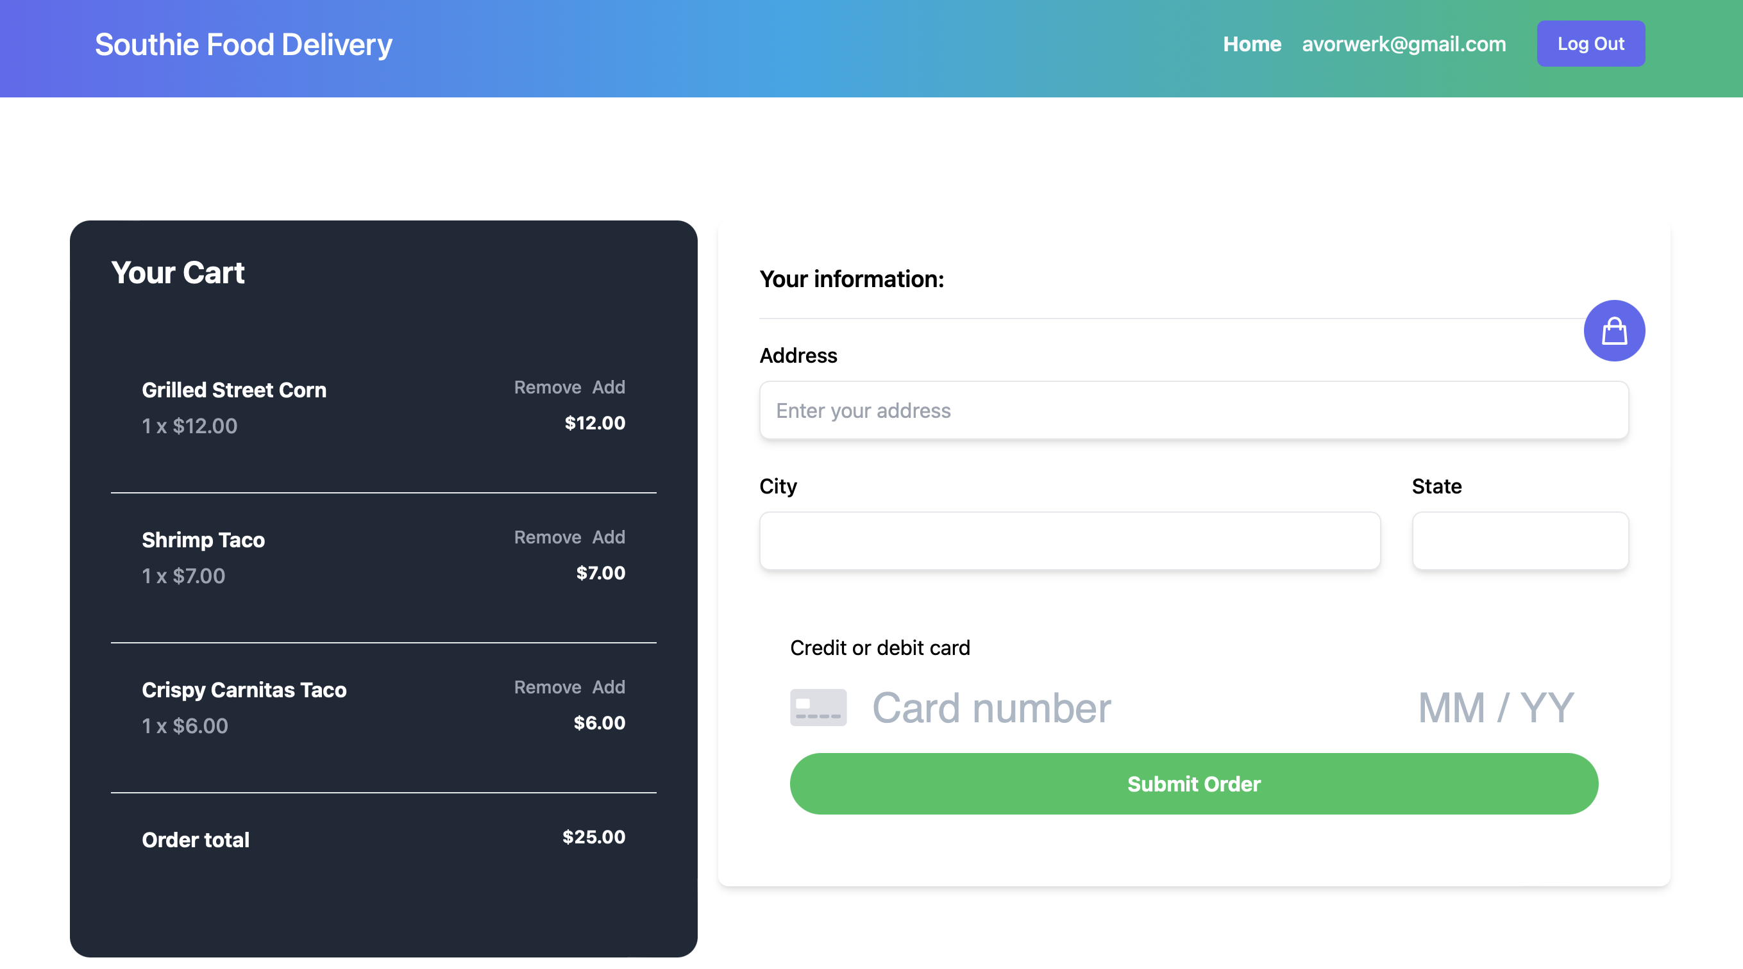Click into the City field

pyautogui.click(x=1070, y=541)
